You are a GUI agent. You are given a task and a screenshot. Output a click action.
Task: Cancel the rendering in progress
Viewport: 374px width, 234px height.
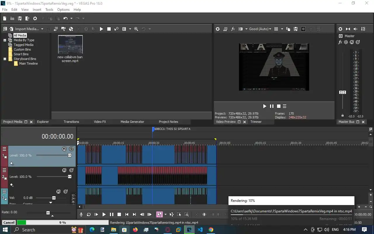tap(9, 223)
